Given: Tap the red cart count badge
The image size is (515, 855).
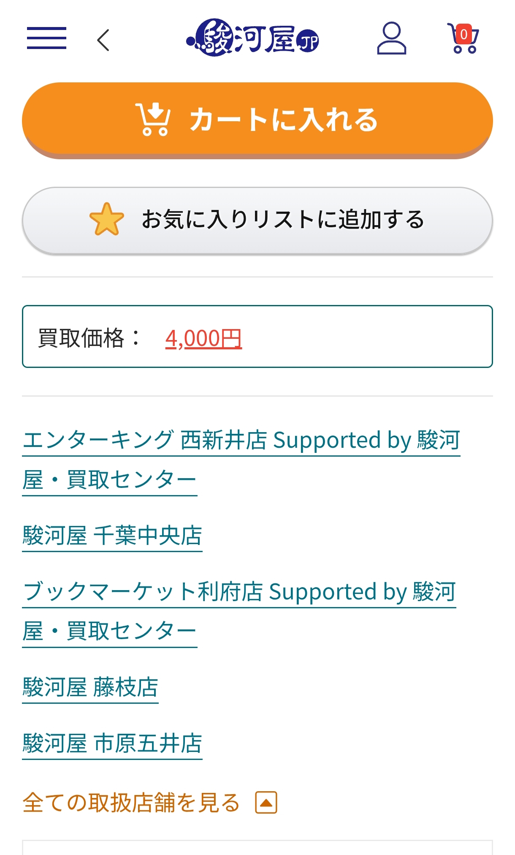Looking at the screenshot, I should coord(464,34).
